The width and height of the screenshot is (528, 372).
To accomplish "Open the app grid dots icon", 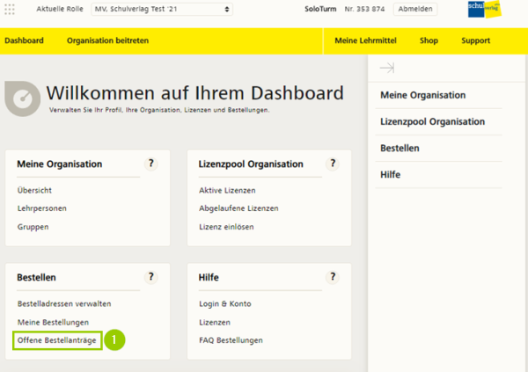I will tap(10, 9).
